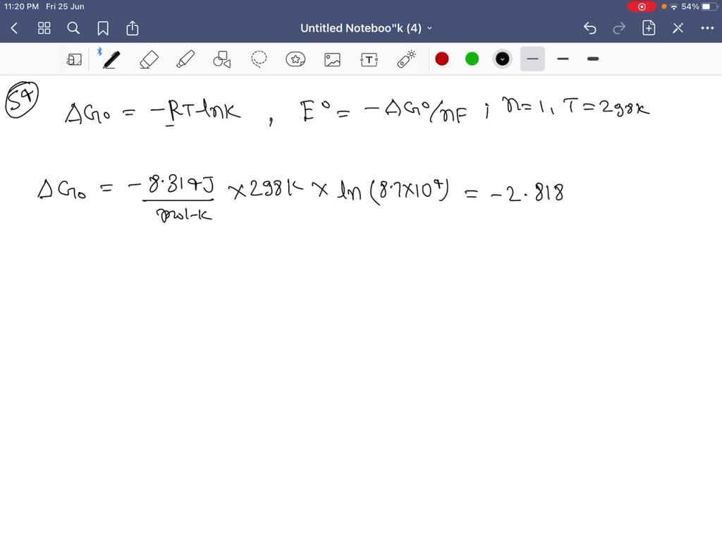Open the sticker/emoji tool
722x542 pixels.
click(x=295, y=59)
